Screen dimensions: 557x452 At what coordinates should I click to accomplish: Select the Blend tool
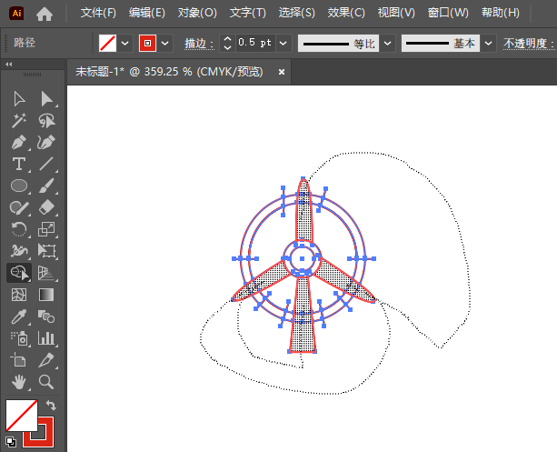46,316
